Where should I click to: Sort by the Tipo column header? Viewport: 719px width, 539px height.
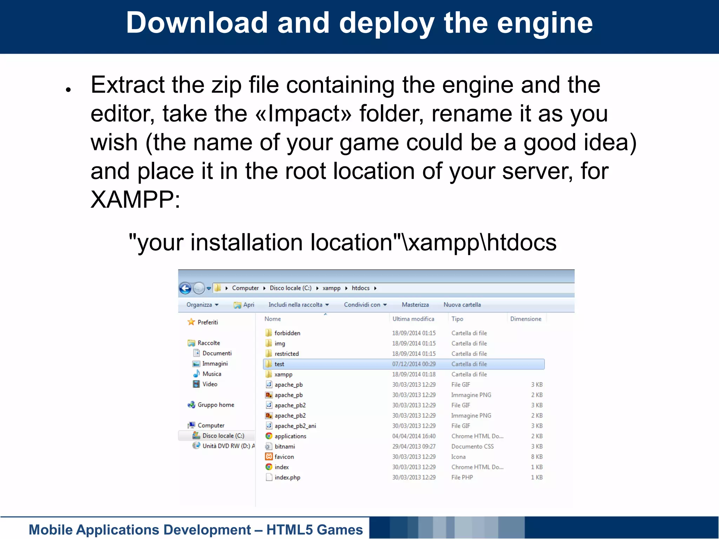(x=457, y=319)
